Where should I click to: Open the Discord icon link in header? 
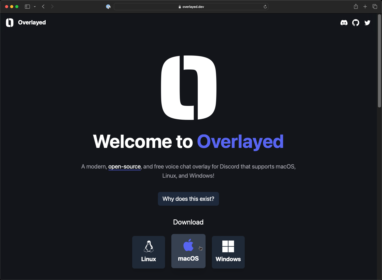point(344,23)
